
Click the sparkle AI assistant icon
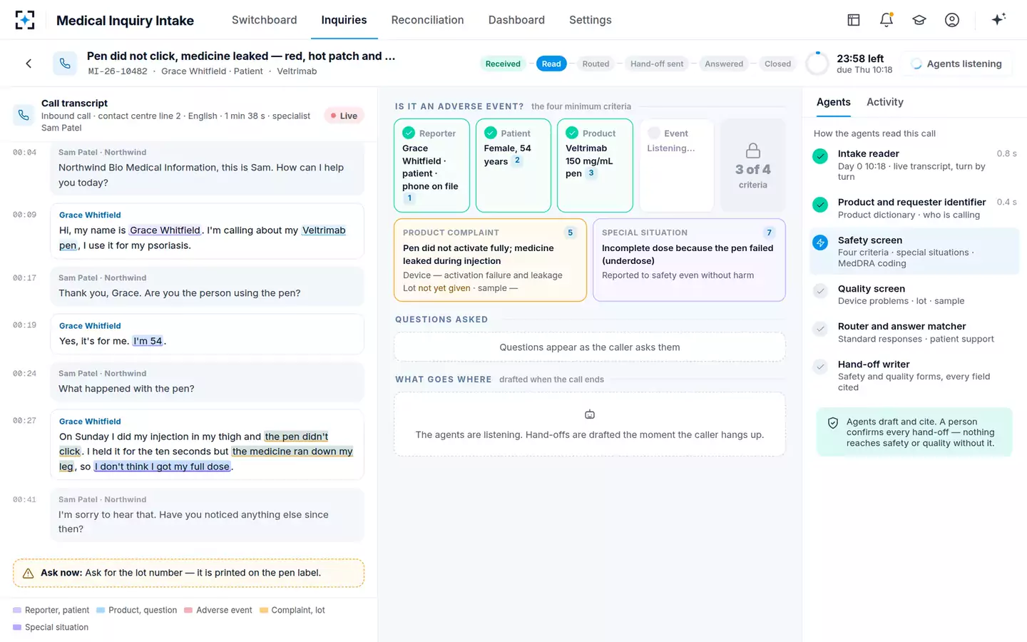(x=998, y=20)
